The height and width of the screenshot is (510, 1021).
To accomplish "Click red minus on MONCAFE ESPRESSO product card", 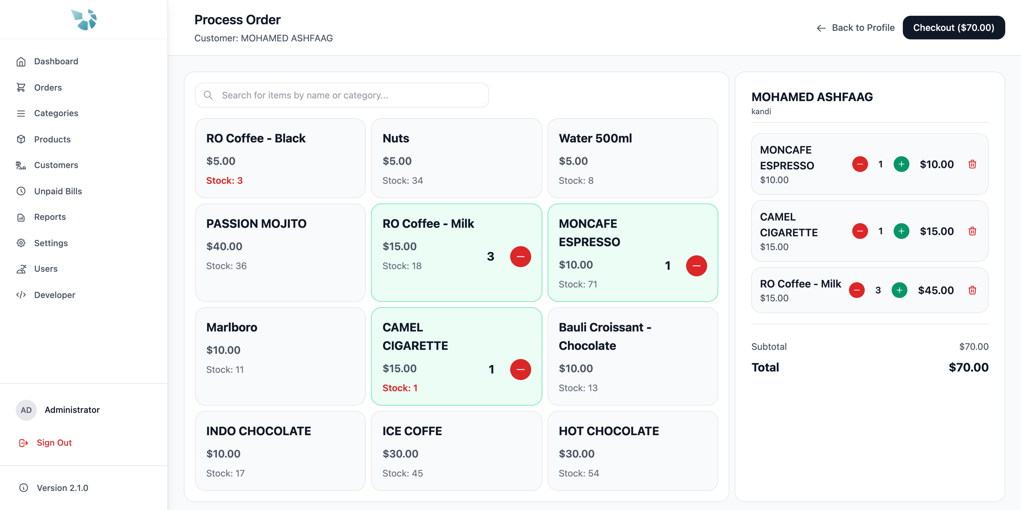I will pos(696,266).
